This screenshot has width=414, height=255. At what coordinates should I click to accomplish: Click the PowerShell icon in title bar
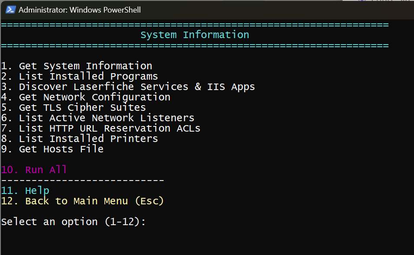pyautogui.click(x=11, y=10)
